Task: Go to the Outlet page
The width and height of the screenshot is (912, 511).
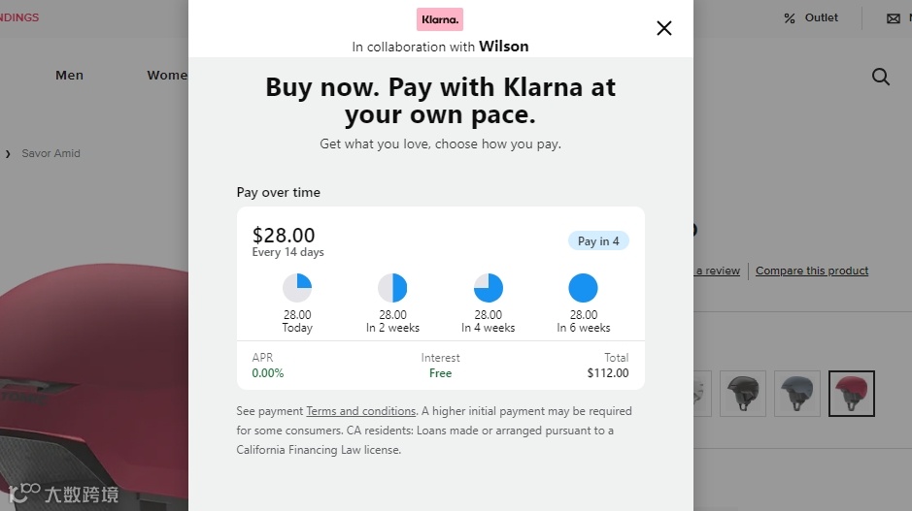Action: [822, 17]
